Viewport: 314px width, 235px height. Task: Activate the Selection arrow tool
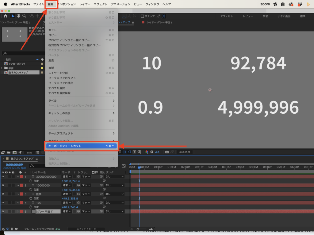point(13,16)
